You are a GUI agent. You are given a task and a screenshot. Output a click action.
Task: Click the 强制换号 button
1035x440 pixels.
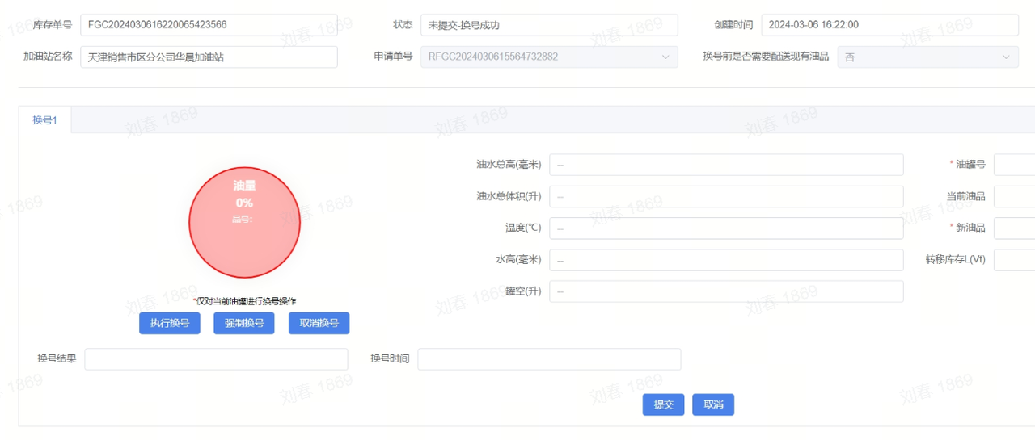click(243, 323)
